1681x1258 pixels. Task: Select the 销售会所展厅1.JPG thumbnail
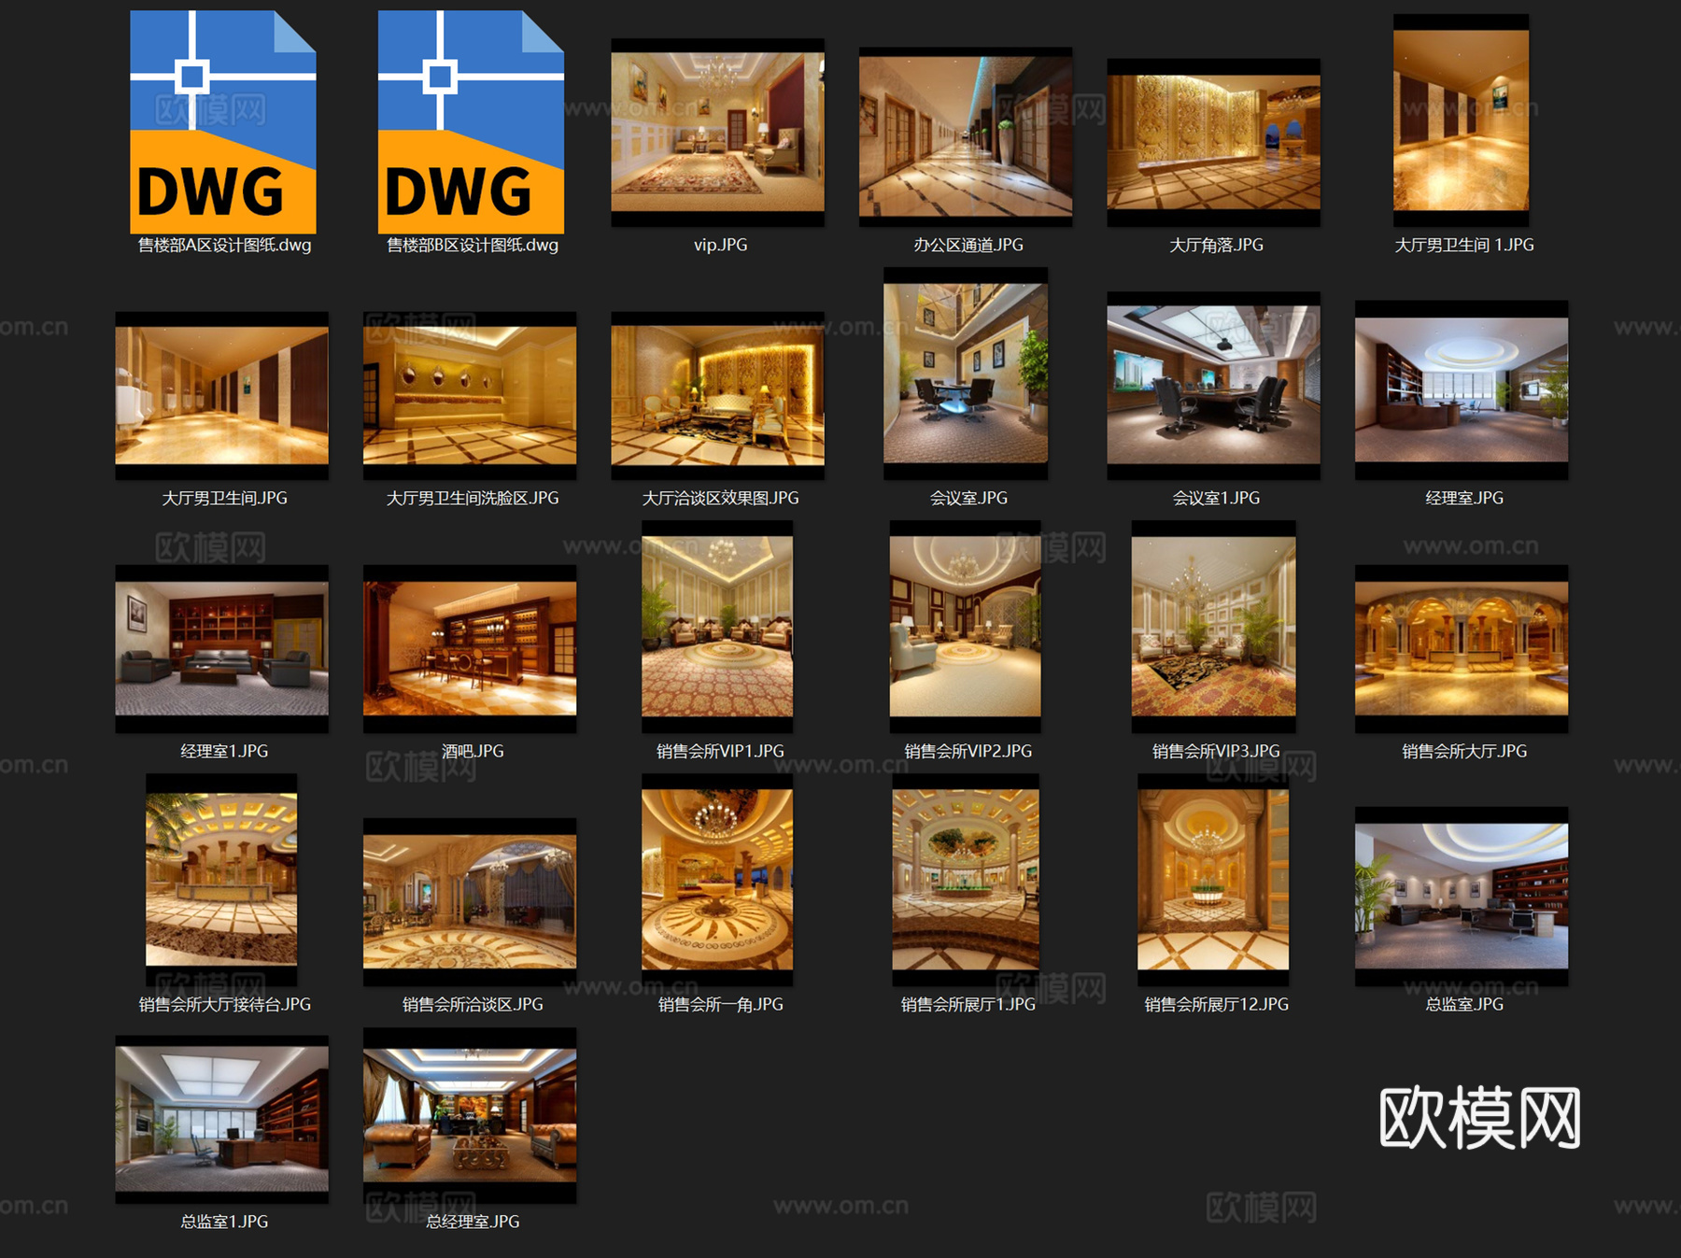966,880
